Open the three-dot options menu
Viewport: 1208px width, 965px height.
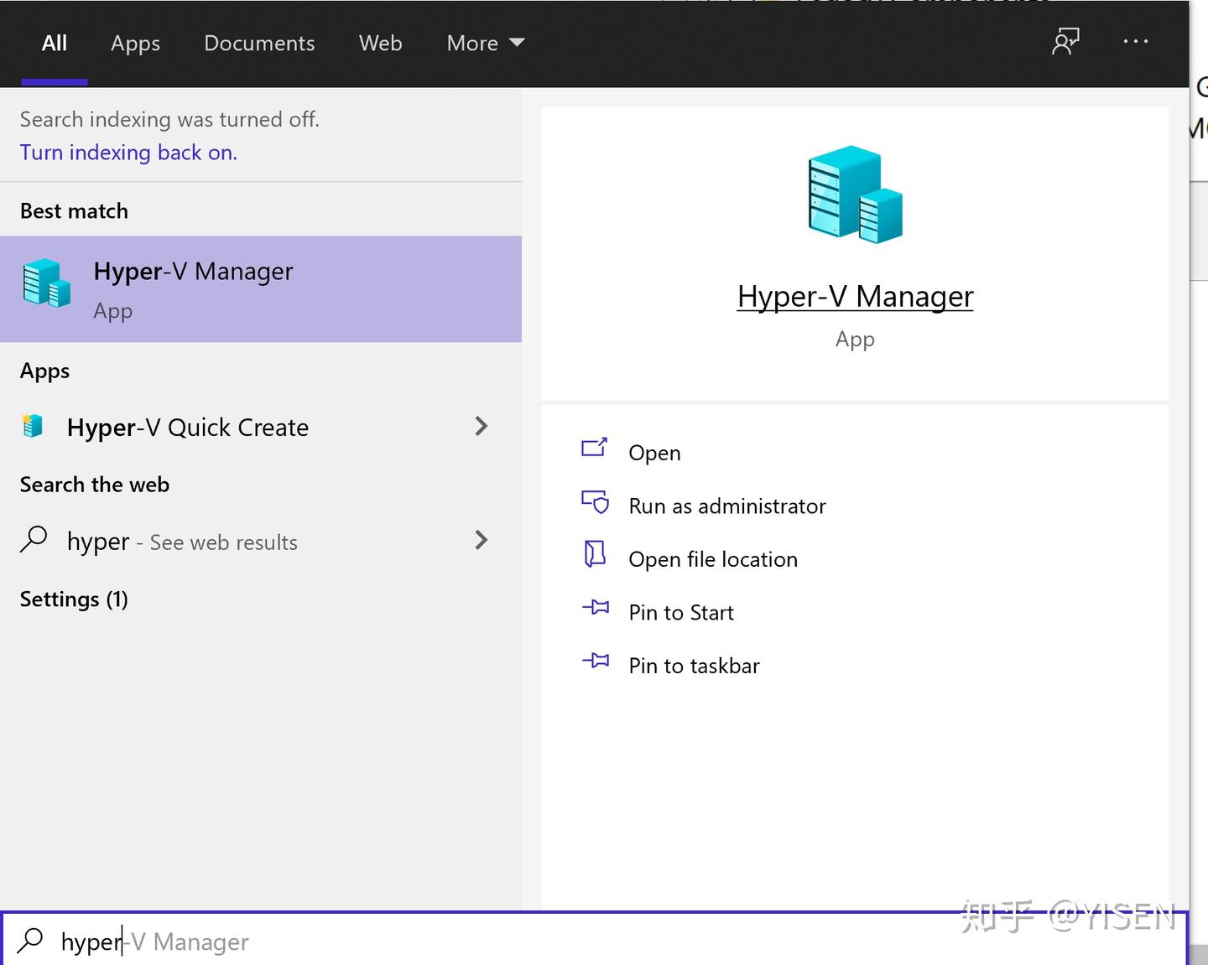1136,42
